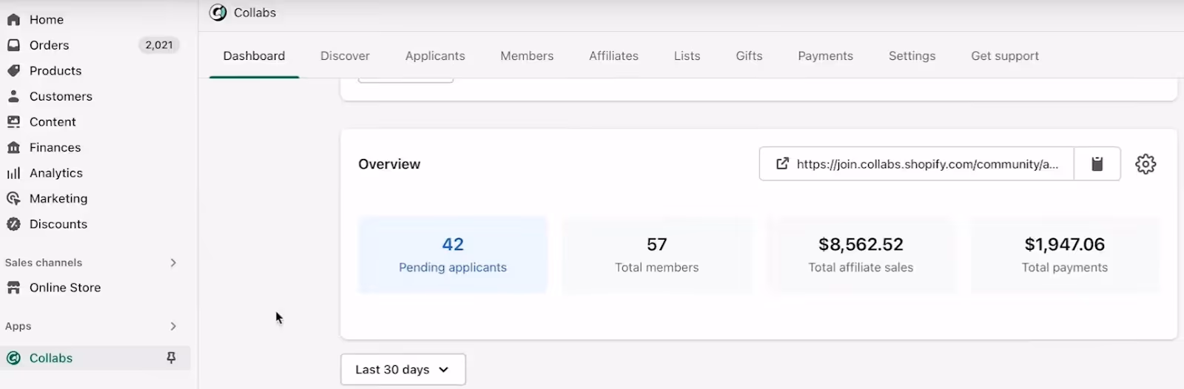
Task: Go to the Members tab
Action: [x=527, y=56]
